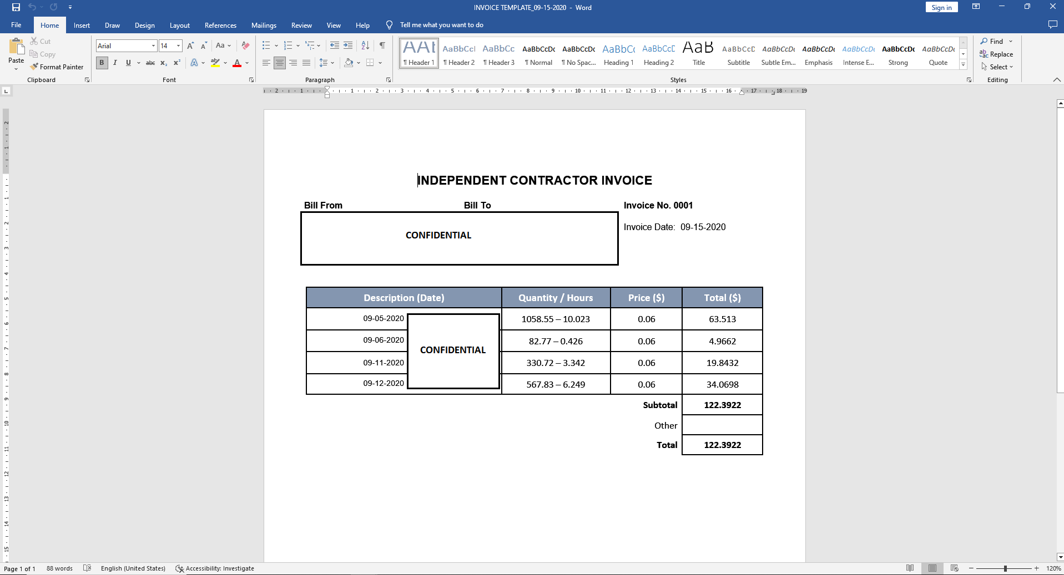Apply strikethrough to text
The image size is (1064, 575).
click(x=150, y=63)
